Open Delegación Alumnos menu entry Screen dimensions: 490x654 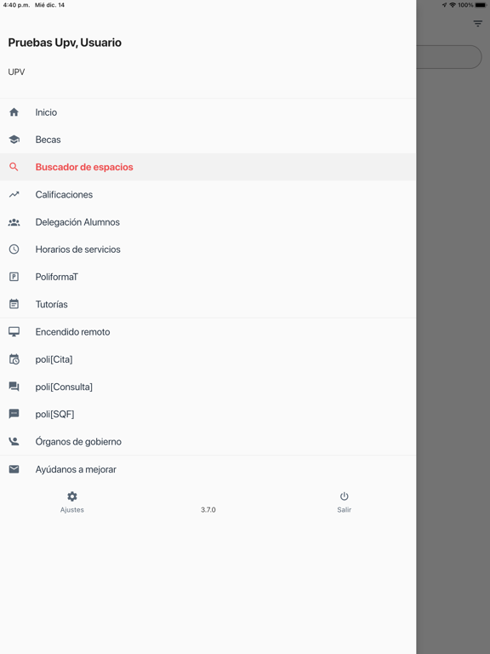208,222
